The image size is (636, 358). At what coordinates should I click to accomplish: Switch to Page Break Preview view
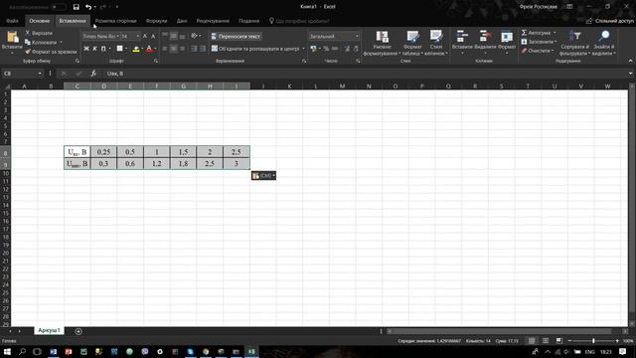(x=558, y=341)
